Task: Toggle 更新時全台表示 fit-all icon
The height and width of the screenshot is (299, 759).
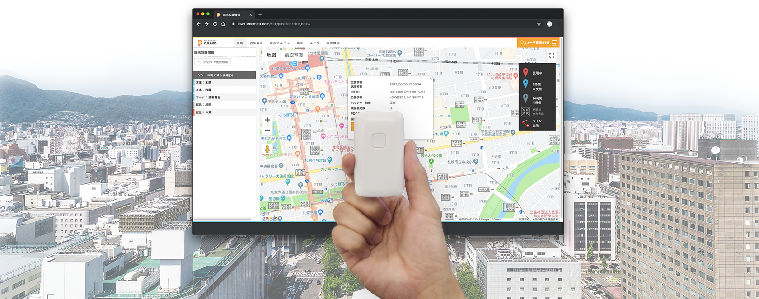Action: click(x=525, y=112)
